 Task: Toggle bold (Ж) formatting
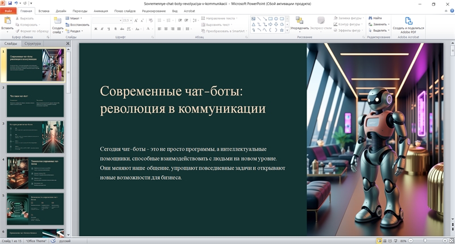pos(96,29)
